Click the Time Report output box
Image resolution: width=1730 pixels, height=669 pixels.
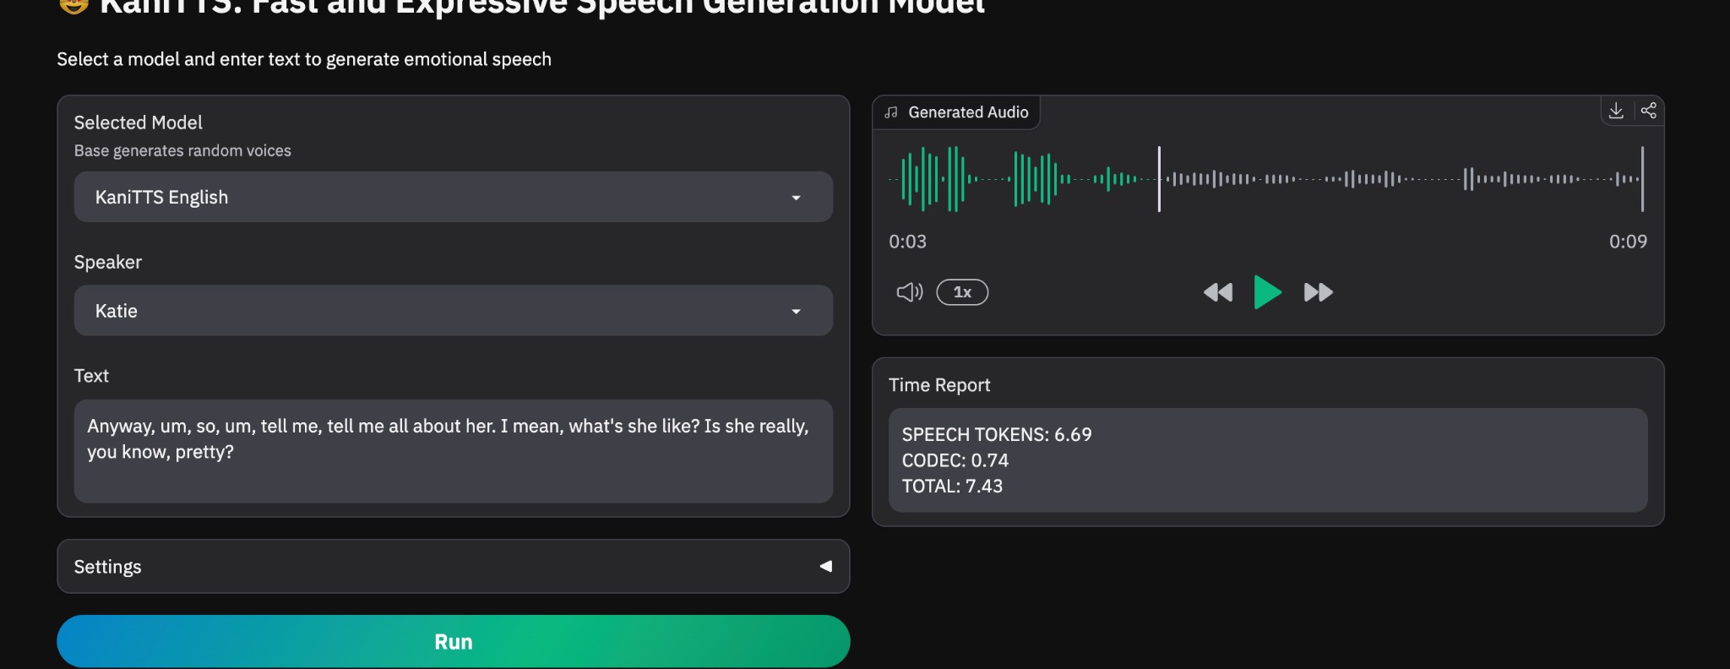pos(1267,460)
